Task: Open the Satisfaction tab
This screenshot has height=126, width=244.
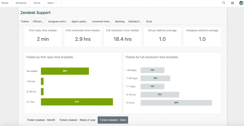Action: click(x=135, y=21)
